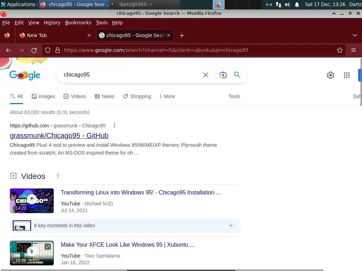362x271 pixels.
Task: Click the 'Jul 14, 2021' video date
Action: click(x=74, y=210)
